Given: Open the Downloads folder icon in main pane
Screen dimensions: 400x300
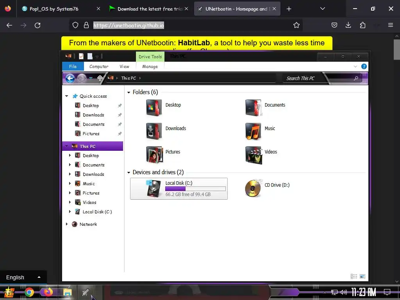Looking at the screenshot, I should [x=154, y=131].
